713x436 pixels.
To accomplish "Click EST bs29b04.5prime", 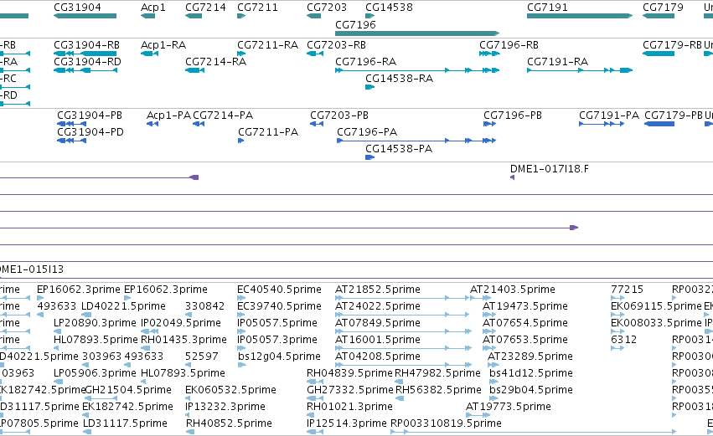I will 530,390.
